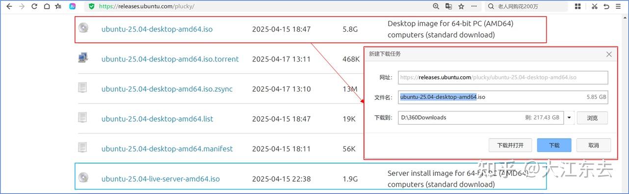Click the search magnifier icon
This screenshot has height=194, width=629.
492,6
